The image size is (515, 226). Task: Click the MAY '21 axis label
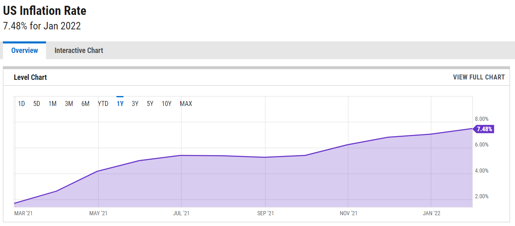pyautogui.click(x=98, y=213)
